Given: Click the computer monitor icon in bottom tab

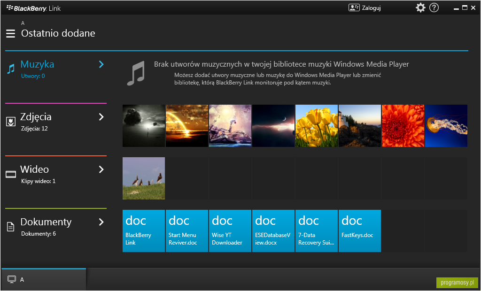Looking at the screenshot, I should [x=12, y=279].
